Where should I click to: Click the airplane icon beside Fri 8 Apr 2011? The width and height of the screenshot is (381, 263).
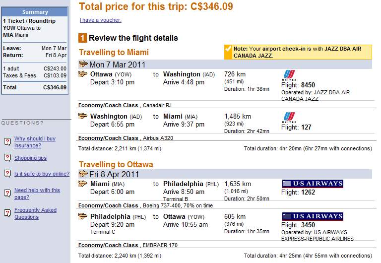(83, 174)
